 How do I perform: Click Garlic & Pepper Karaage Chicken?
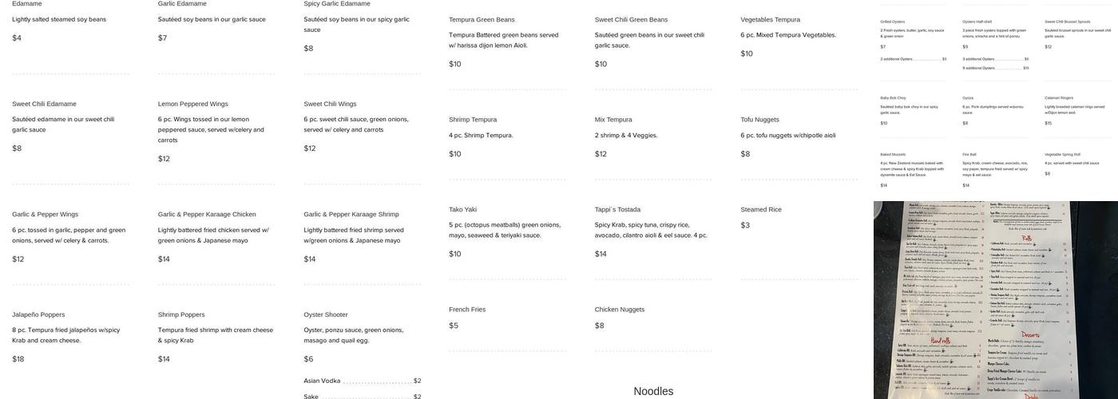(207, 214)
